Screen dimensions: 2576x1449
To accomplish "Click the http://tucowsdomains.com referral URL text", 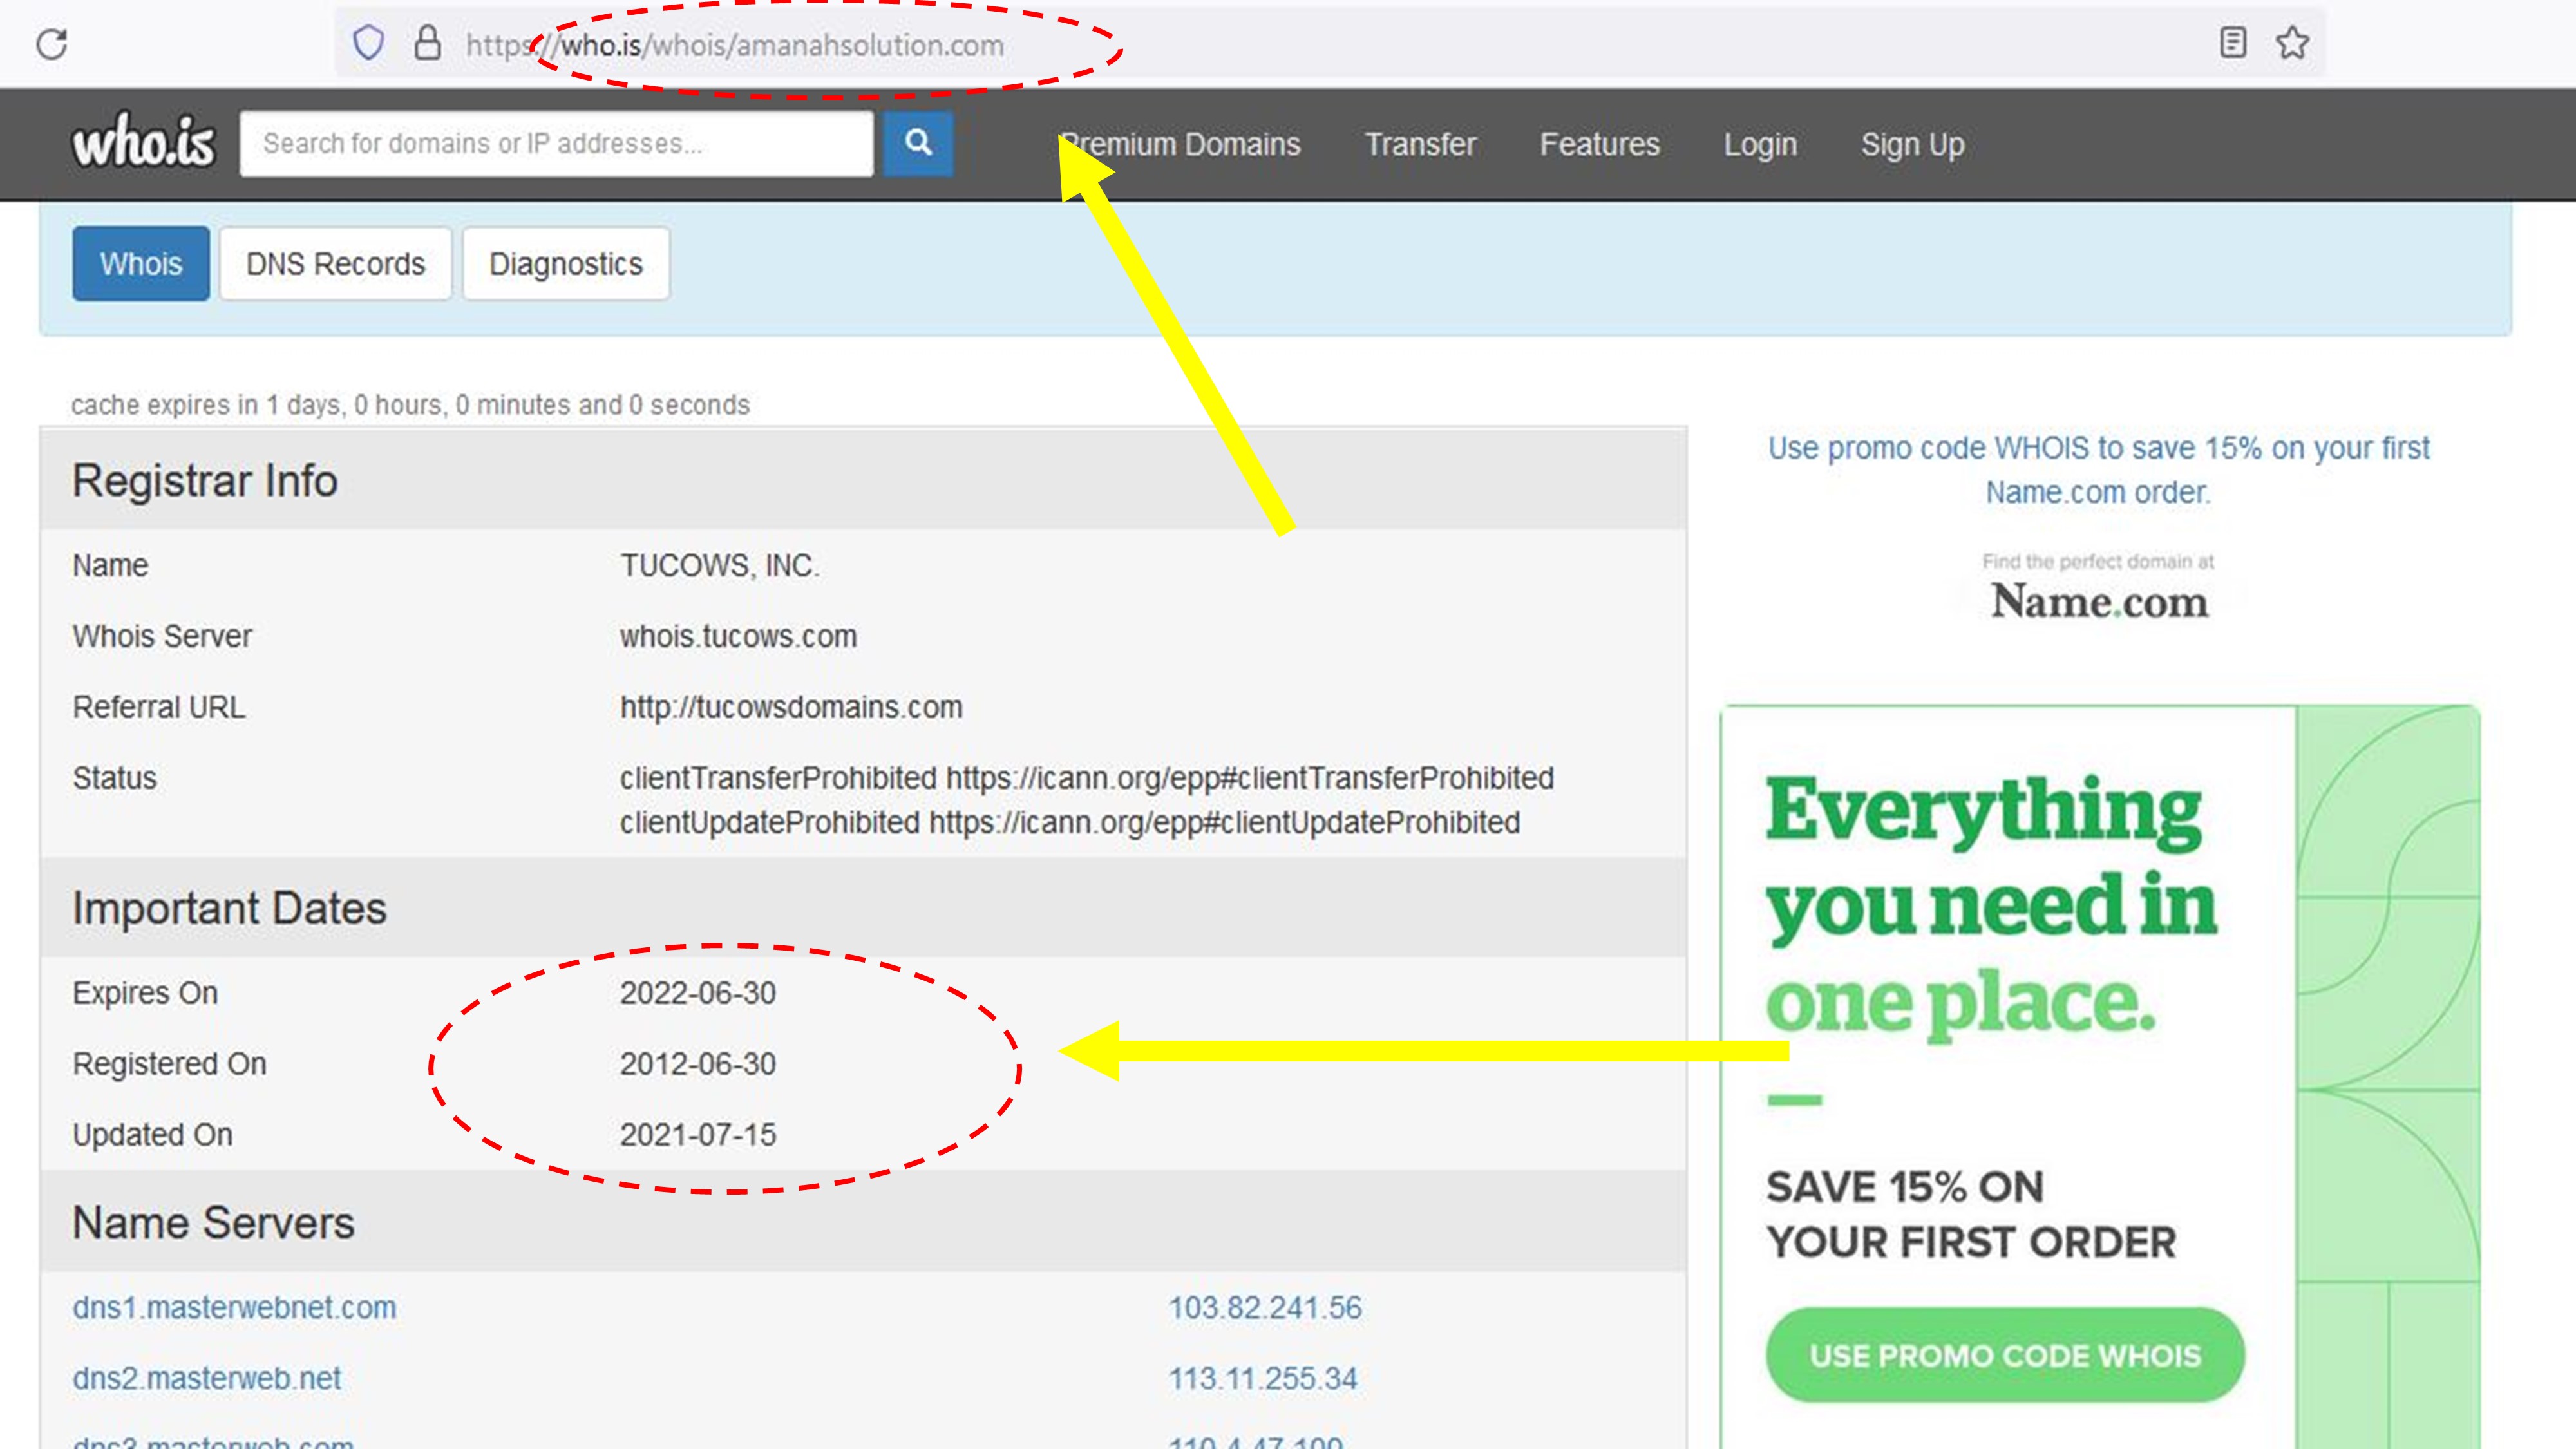I will (x=791, y=707).
